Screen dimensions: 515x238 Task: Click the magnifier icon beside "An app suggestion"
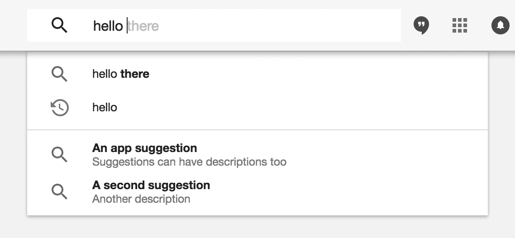[x=59, y=154]
